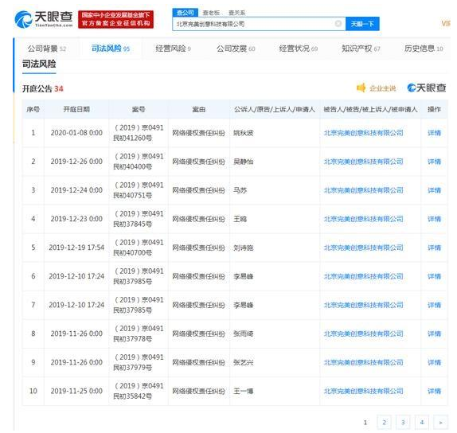
Task: Click the date 2019-12-24 0:00
Action: click(x=76, y=190)
